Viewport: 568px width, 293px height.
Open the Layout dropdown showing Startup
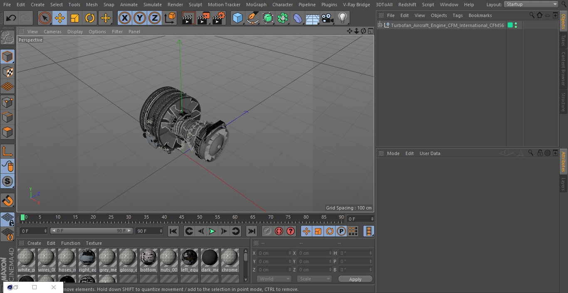click(531, 4)
